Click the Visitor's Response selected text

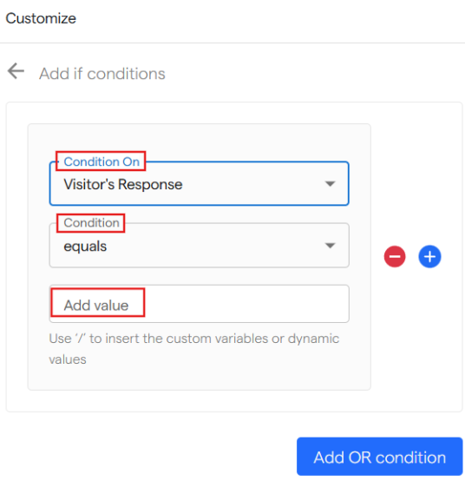click(123, 184)
